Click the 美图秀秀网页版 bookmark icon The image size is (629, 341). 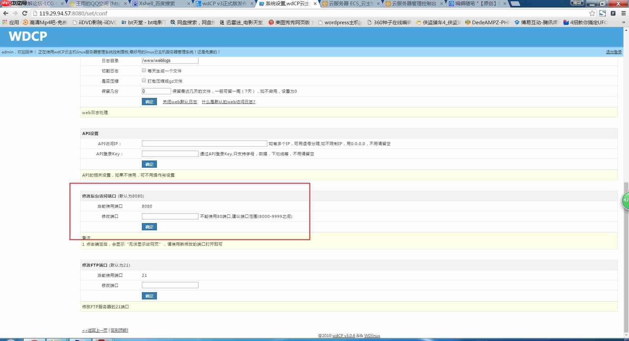coord(271,23)
